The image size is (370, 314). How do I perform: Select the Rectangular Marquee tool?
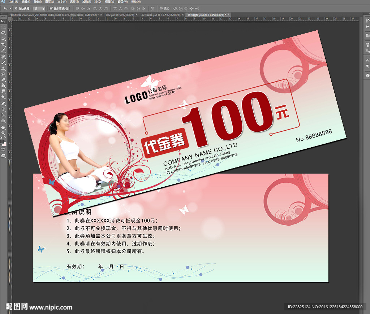coord(3,27)
